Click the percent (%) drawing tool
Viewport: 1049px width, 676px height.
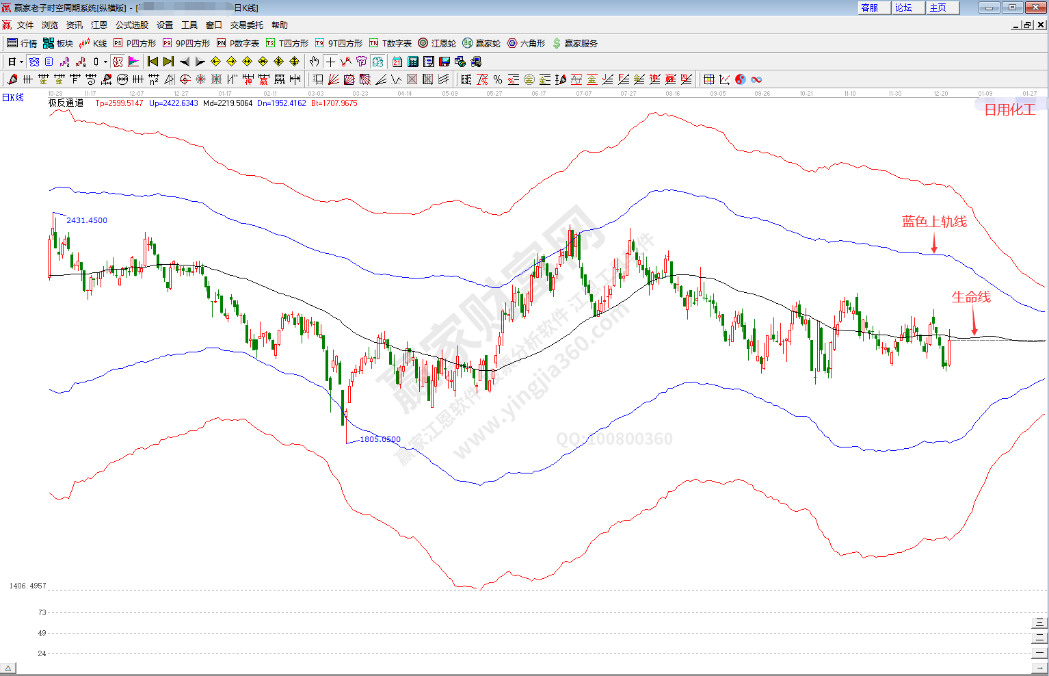[x=498, y=79]
